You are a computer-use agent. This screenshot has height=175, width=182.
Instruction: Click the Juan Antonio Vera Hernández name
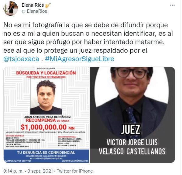coord(47,117)
